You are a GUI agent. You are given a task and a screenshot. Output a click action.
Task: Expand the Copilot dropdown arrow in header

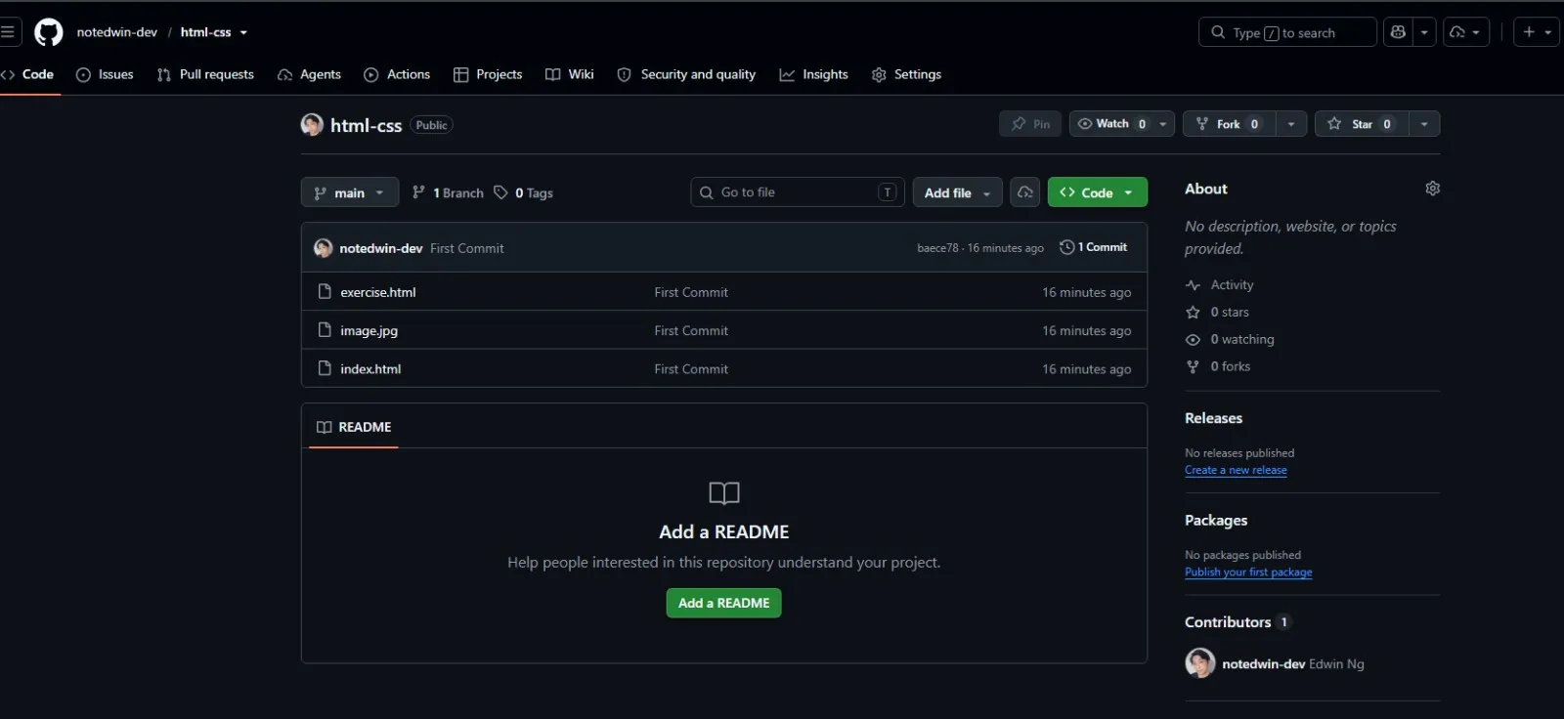point(1424,32)
